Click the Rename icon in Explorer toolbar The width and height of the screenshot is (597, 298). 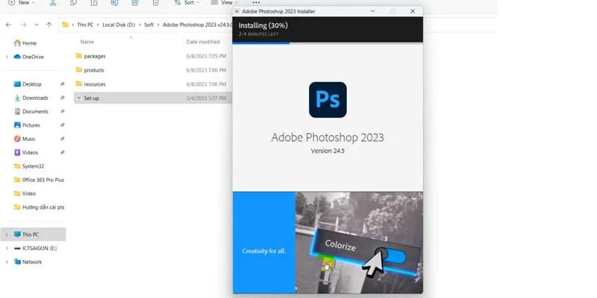[x=114, y=3]
